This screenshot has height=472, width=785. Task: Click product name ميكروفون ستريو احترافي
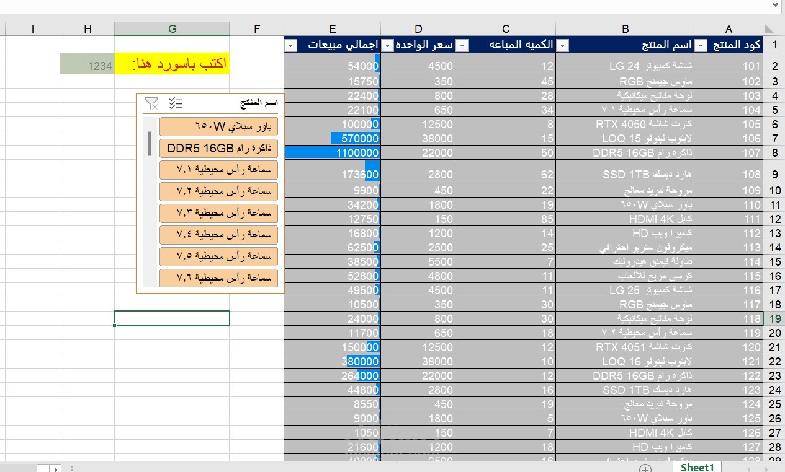pos(625,247)
